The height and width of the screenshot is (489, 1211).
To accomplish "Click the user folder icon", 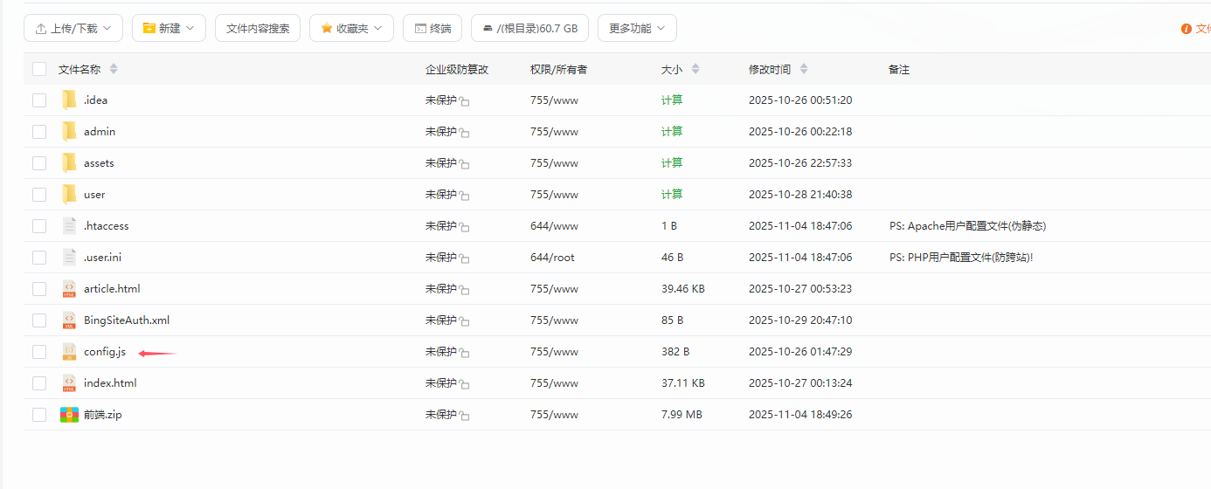I will [69, 195].
